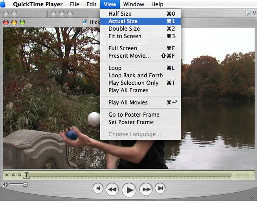Zoom the movie window with green button
Screen dimensions: 257x201
pyautogui.click(x=22, y=22)
